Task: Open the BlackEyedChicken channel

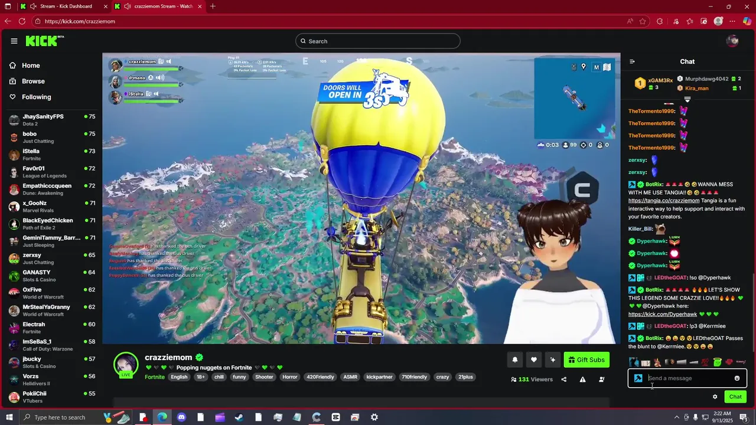Action: point(51,224)
